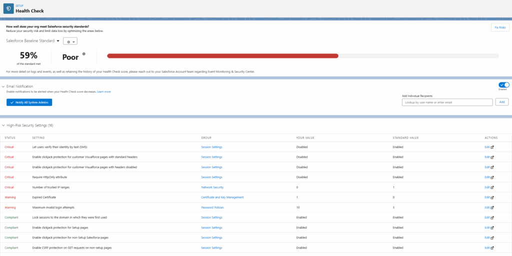Click the YOUR VALUE column header
The image size is (512, 256).
tap(305, 138)
